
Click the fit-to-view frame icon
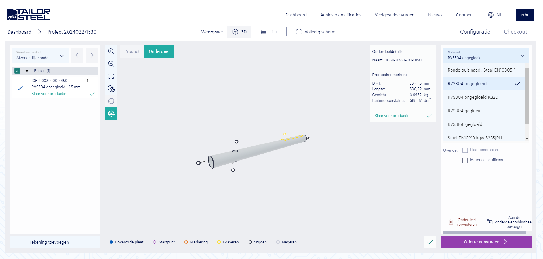tap(111, 76)
